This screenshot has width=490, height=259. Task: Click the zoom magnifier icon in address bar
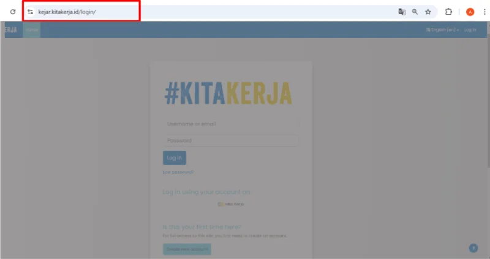(415, 12)
